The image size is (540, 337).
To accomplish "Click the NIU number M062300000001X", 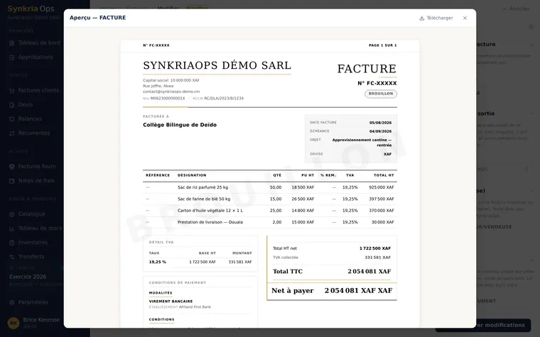I will 168,99.
